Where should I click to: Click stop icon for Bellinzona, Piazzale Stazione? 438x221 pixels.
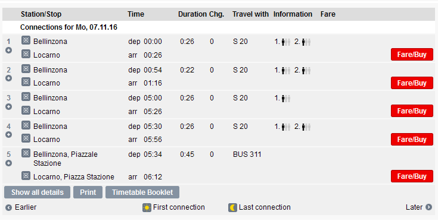point(26,153)
